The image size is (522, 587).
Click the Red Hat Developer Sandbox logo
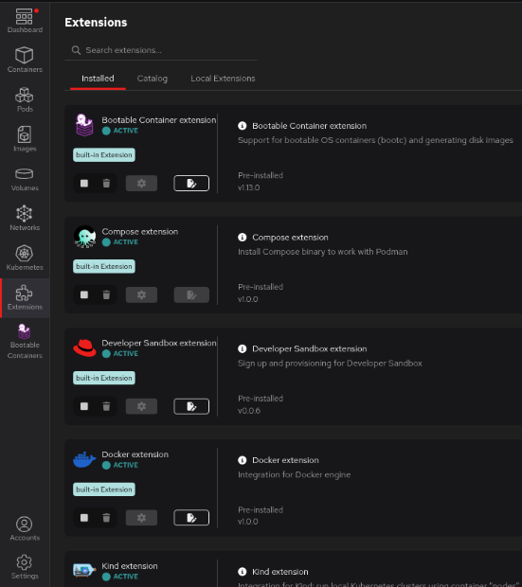(x=84, y=347)
